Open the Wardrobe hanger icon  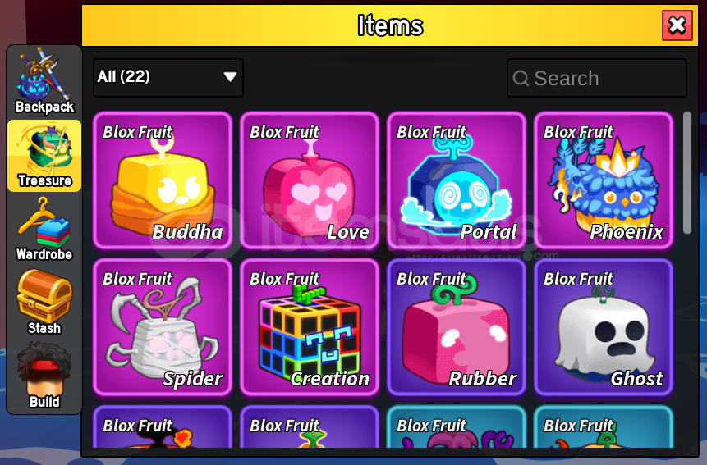44,230
